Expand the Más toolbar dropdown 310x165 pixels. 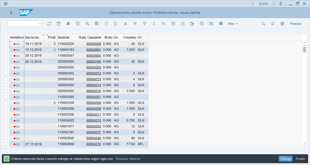(x=233, y=24)
